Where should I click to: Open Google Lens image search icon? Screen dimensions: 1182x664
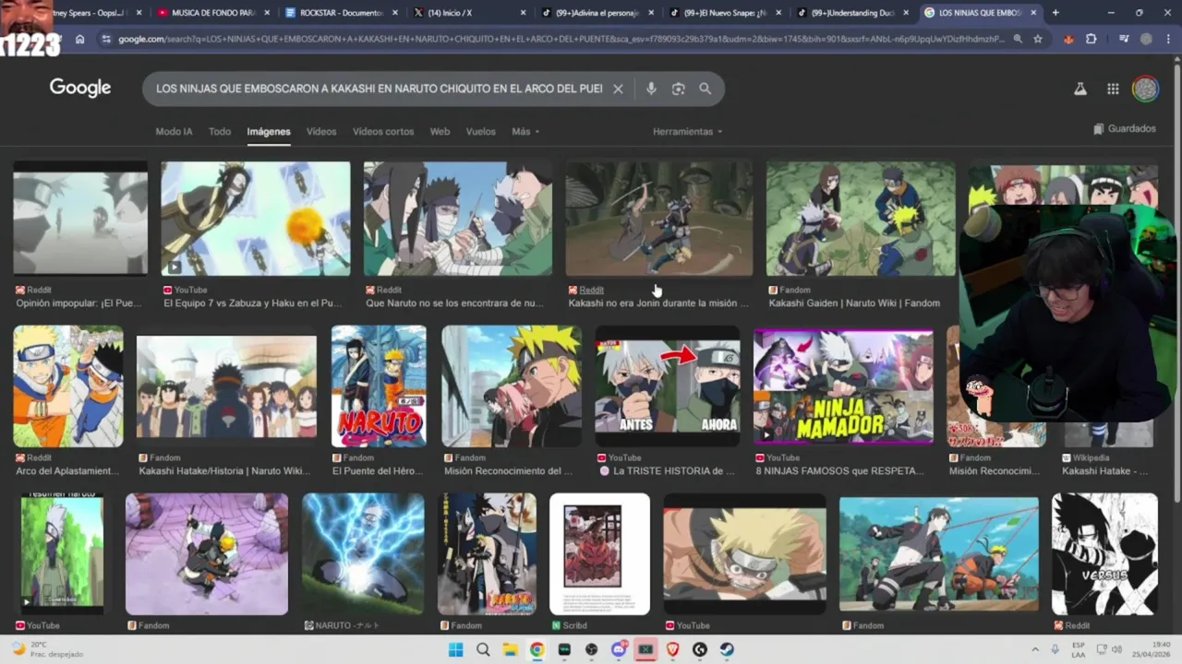[679, 89]
